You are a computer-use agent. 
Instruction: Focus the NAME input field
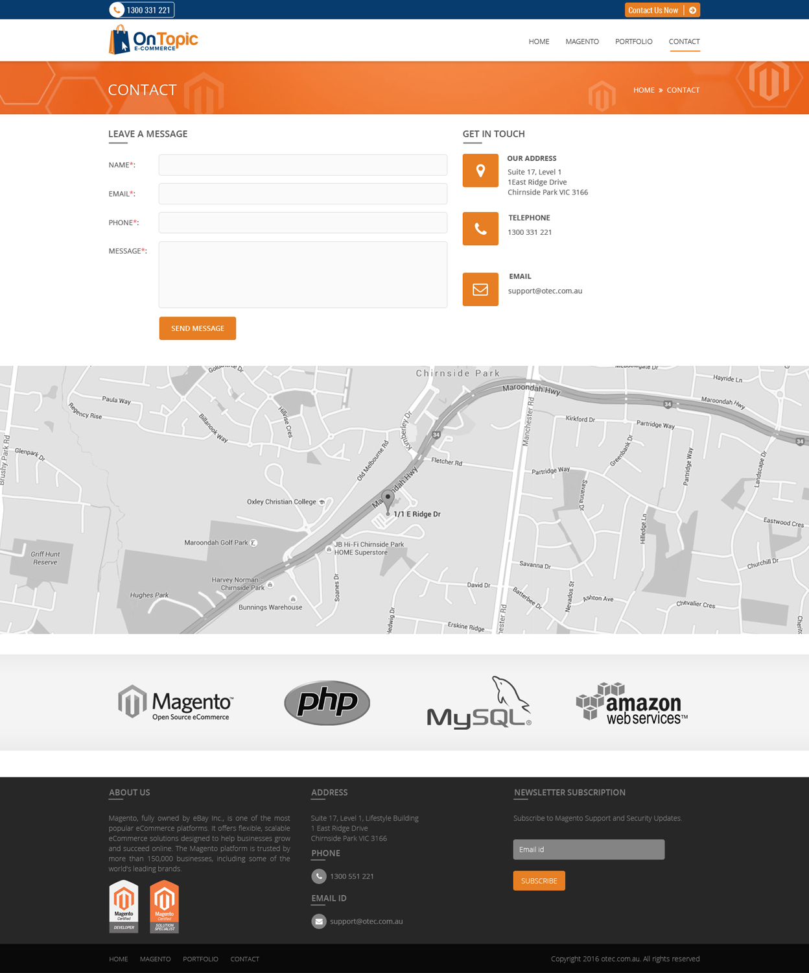pyautogui.click(x=303, y=165)
